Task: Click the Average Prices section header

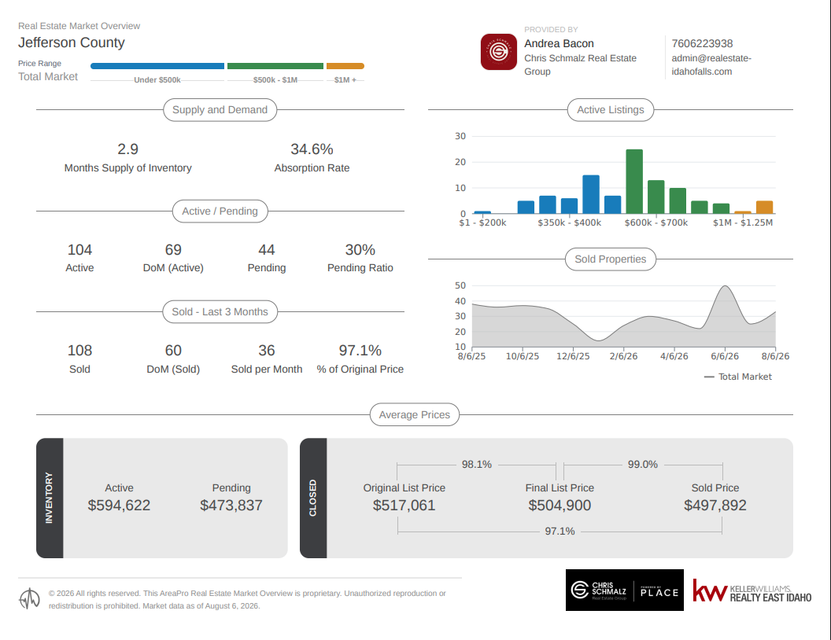Action: click(x=415, y=414)
